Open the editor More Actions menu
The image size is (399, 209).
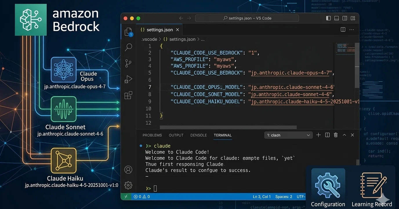(351, 30)
